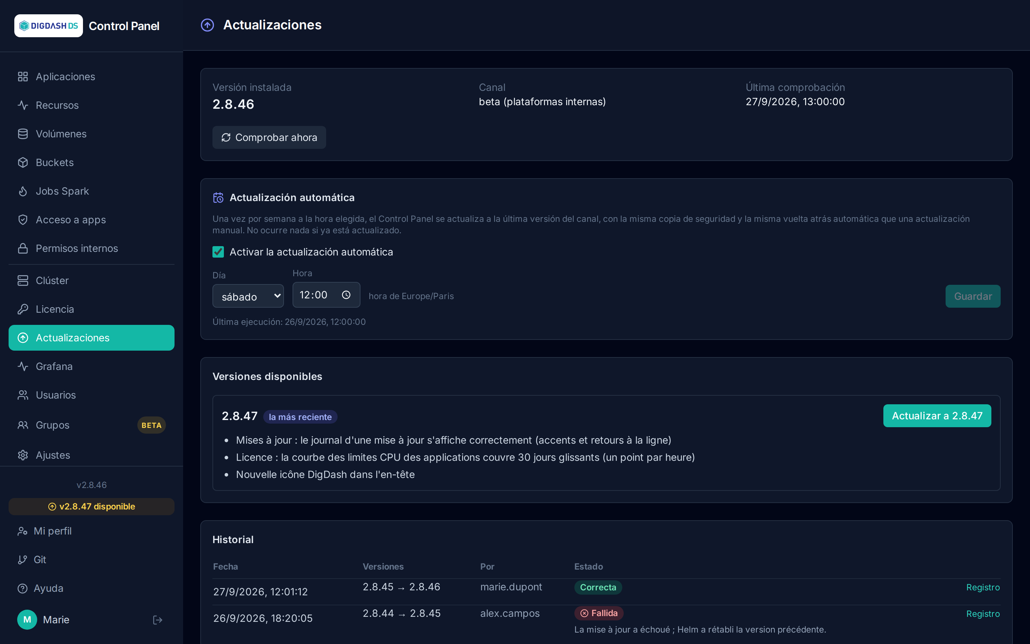Screen dimensions: 1030x644
Task: Open Grafana in the sidebar
Action: click(x=92, y=366)
